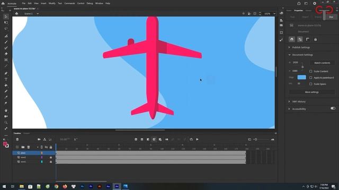Open quick share and publish icon

299,4
